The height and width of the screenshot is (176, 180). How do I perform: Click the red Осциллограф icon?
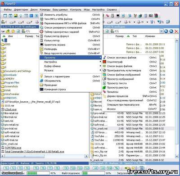click(x=104, y=62)
